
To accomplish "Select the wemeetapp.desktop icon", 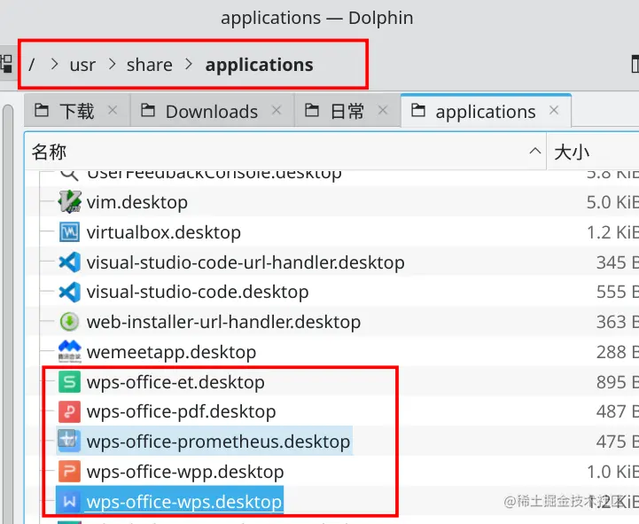I will 70,351.
